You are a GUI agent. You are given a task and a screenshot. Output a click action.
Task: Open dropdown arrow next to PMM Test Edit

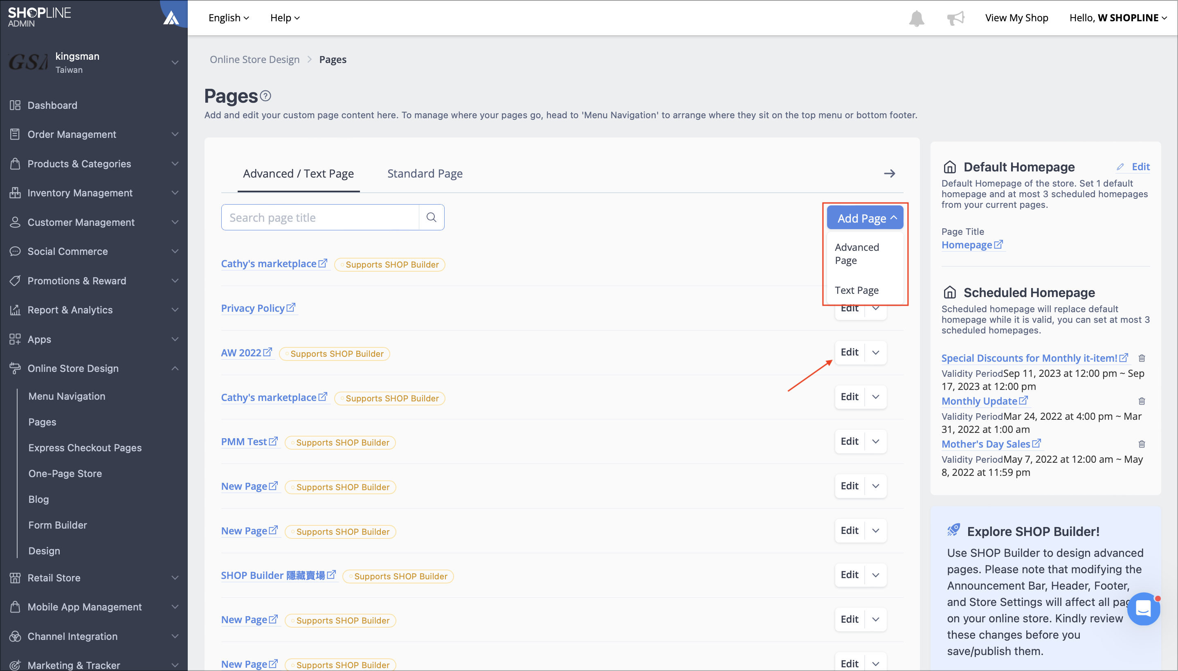875,441
